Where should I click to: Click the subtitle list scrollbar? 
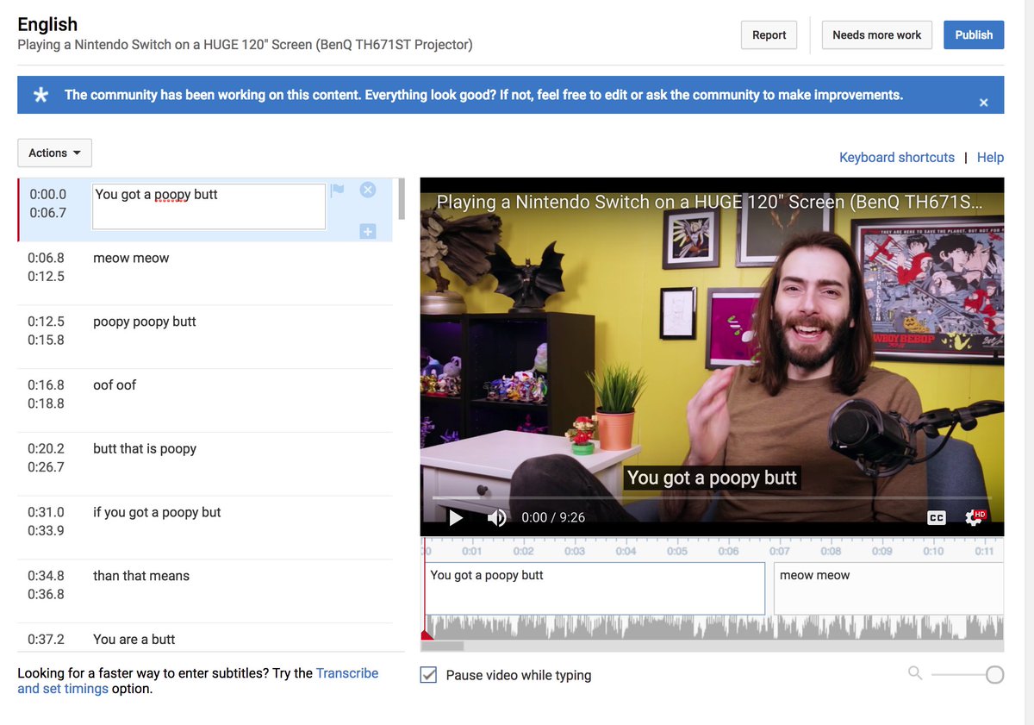pyautogui.click(x=402, y=200)
